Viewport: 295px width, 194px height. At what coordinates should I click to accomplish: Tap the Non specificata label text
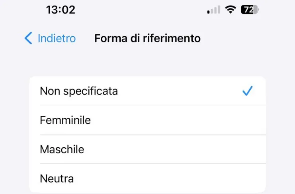click(79, 91)
